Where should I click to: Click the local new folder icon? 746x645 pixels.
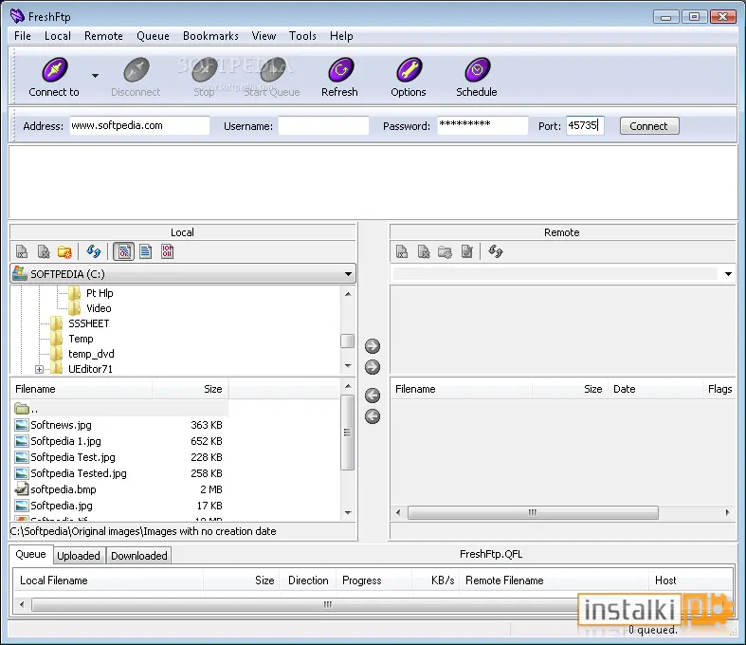tap(64, 251)
